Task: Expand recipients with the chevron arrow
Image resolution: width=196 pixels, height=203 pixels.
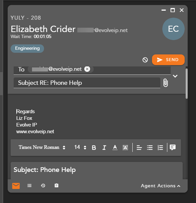Action: (x=175, y=76)
